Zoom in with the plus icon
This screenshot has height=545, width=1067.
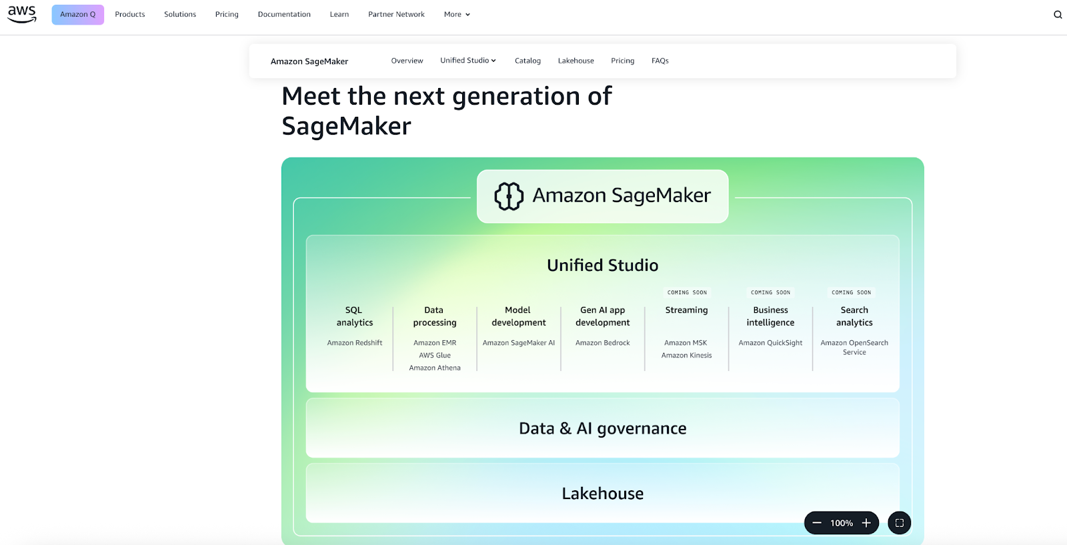pos(866,523)
